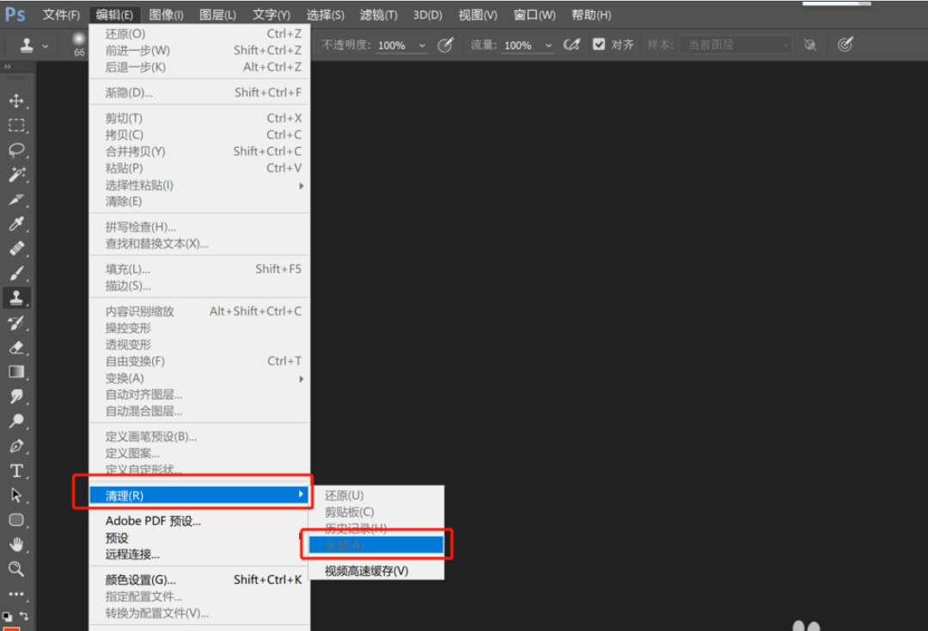Toggle the 对齐 checkbox
The width and height of the screenshot is (928, 631).
point(599,45)
